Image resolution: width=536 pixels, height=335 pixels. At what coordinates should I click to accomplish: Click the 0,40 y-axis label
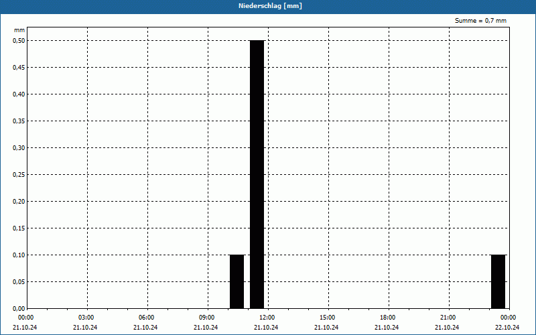point(19,94)
